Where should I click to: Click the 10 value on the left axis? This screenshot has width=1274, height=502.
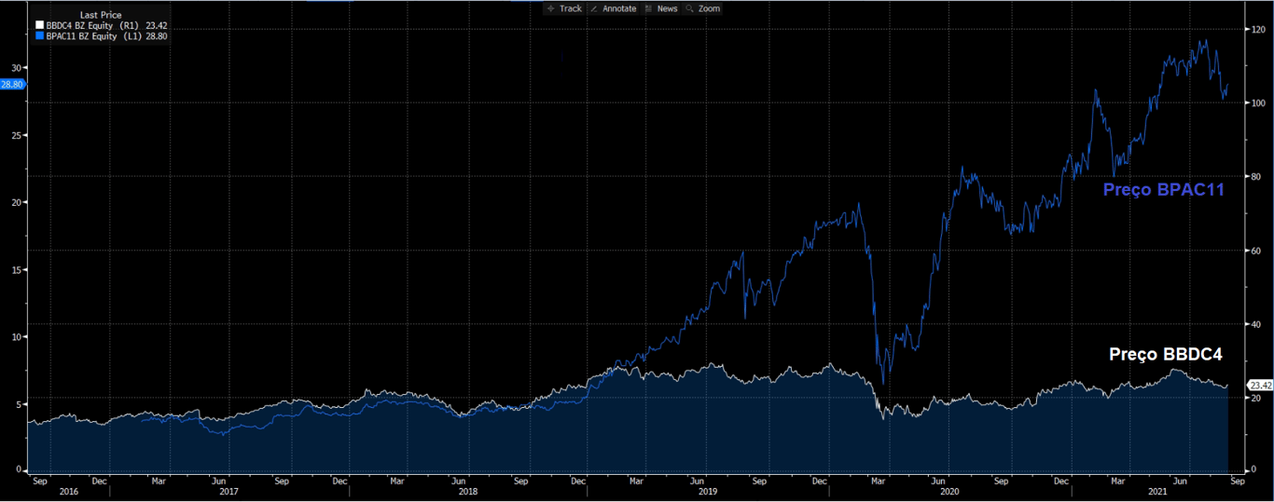click(16, 337)
